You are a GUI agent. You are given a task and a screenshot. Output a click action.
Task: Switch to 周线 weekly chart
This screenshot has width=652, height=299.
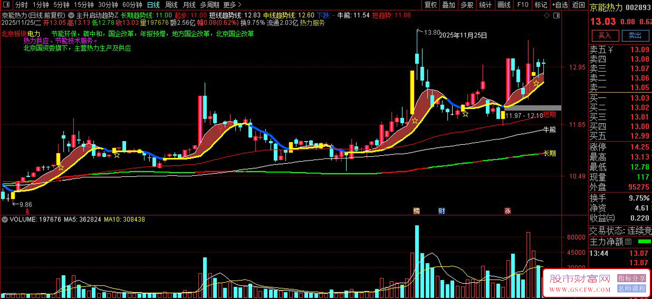pyautogui.click(x=171, y=5)
